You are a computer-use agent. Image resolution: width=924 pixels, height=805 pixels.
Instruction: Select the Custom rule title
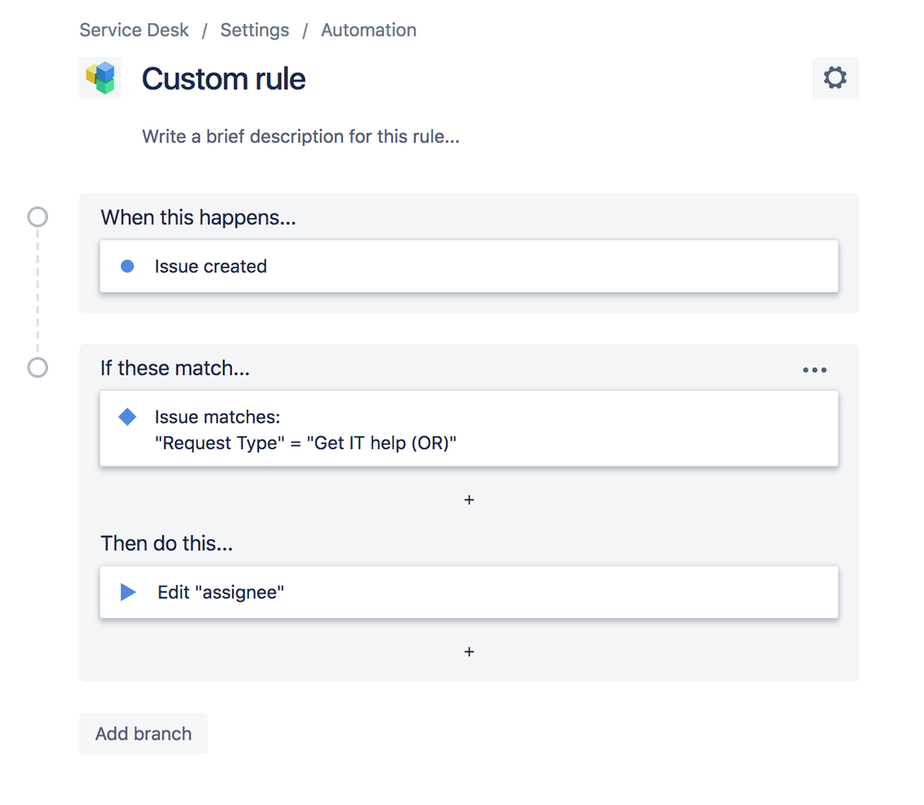click(223, 79)
